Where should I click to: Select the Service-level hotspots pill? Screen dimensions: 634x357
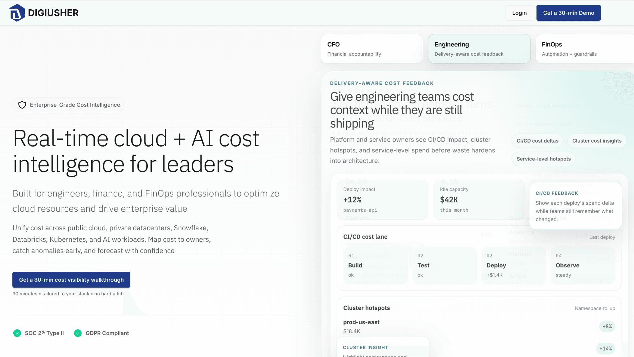544,159
